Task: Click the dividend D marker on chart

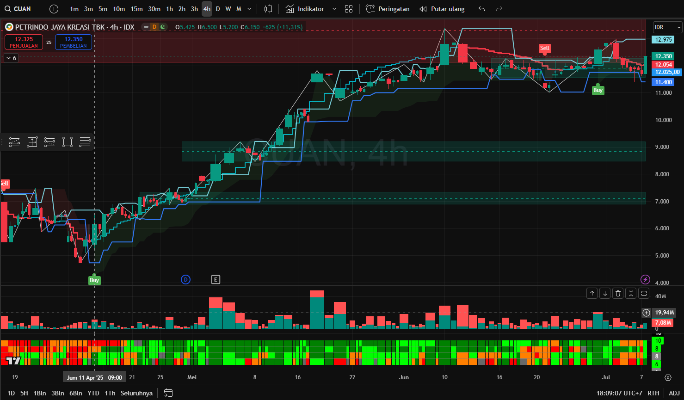Action: pos(185,279)
